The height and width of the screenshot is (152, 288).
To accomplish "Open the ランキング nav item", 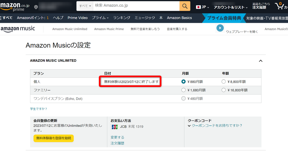I will click(122, 18).
